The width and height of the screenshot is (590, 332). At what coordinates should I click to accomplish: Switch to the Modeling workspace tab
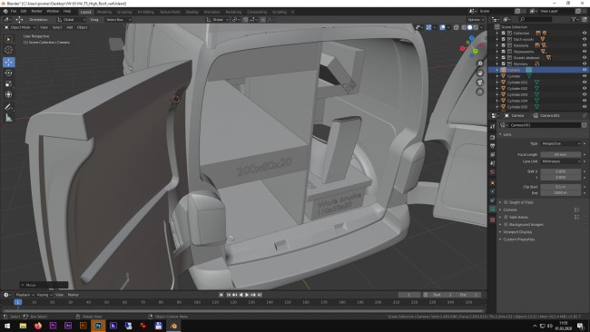[x=103, y=12]
